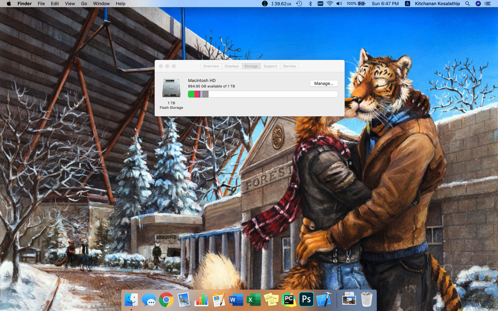The width and height of the screenshot is (498, 311).
Task: Open the Apple menu
Action: tap(9, 3)
